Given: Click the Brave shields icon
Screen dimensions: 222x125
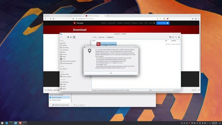Looking at the screenshot, I should pyautogui.click(x=164, y=19).
